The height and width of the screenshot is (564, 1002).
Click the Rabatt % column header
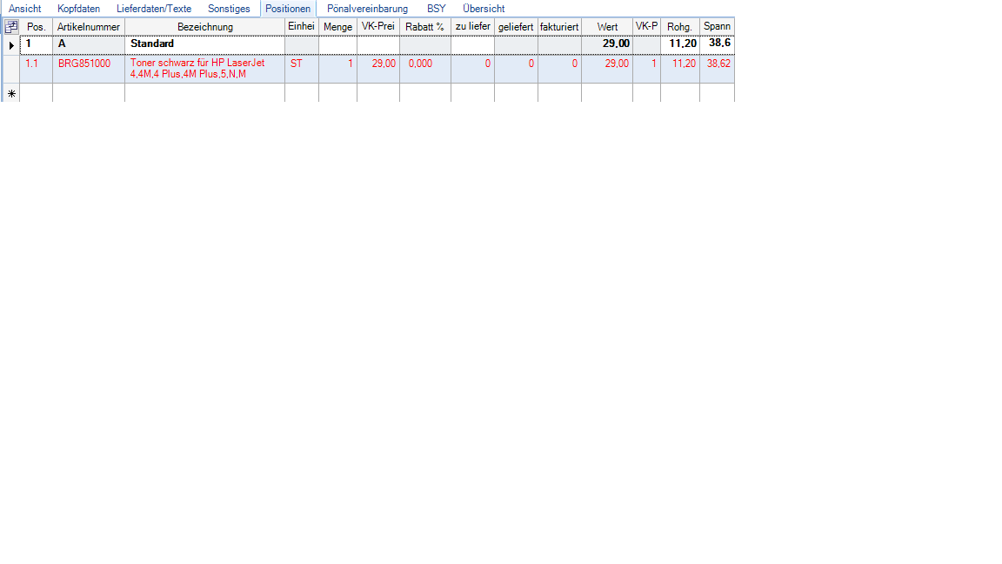[x=424, y=27]
